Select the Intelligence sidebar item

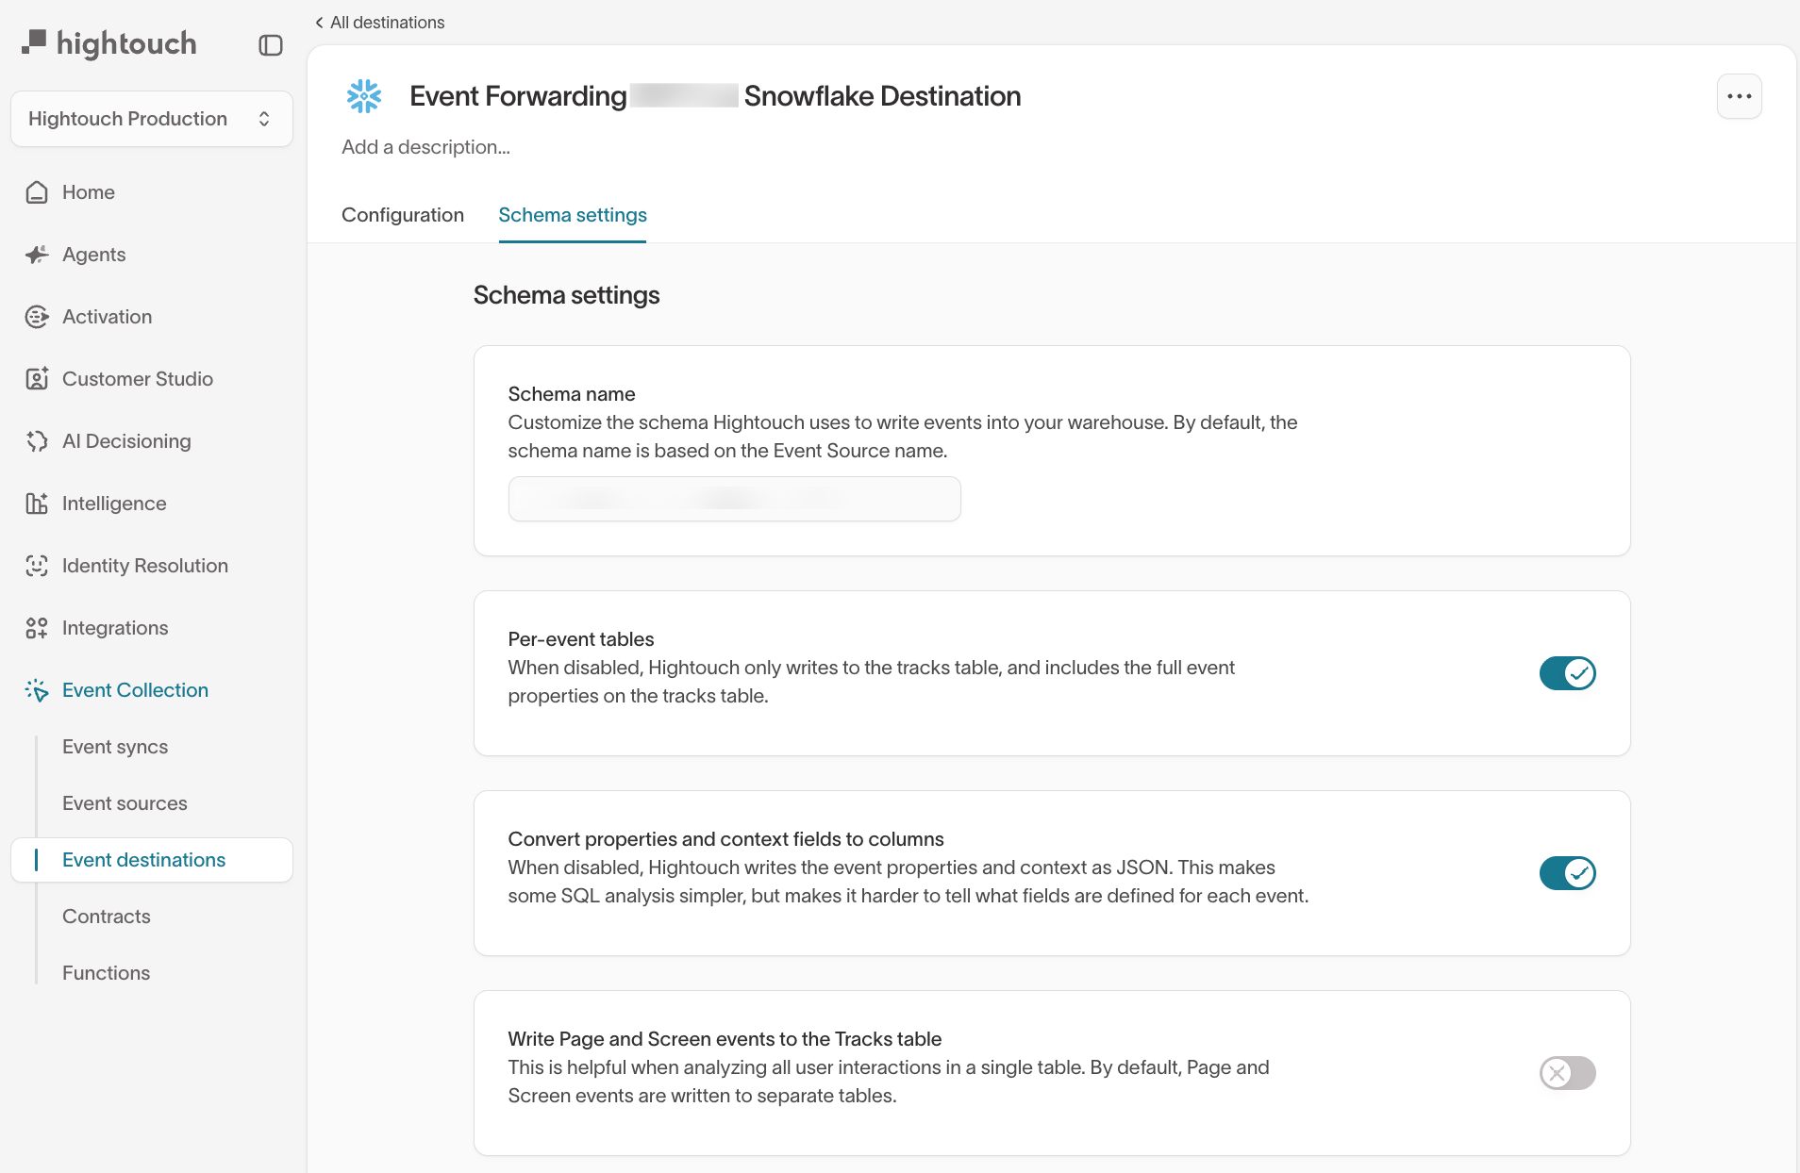pos(113,503)
